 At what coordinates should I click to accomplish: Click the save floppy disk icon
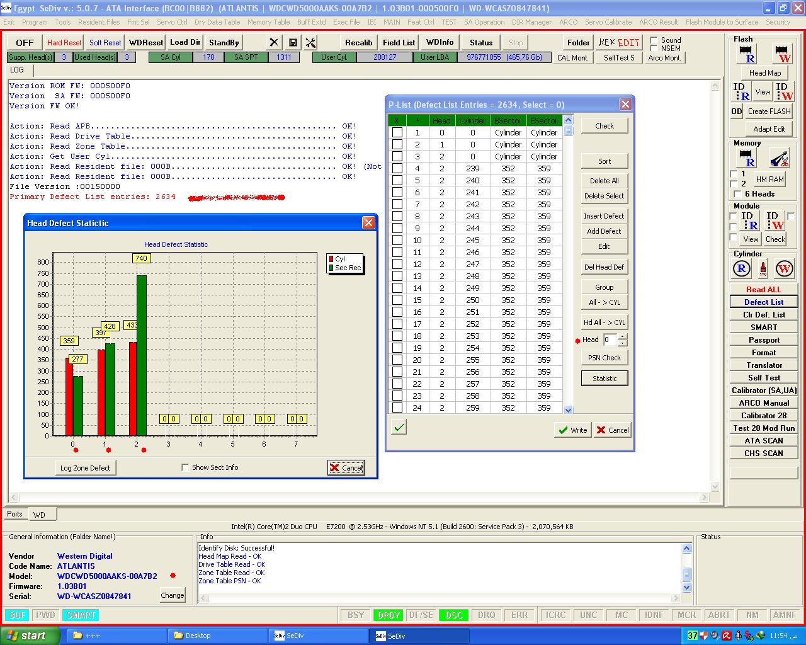[293, 43]
